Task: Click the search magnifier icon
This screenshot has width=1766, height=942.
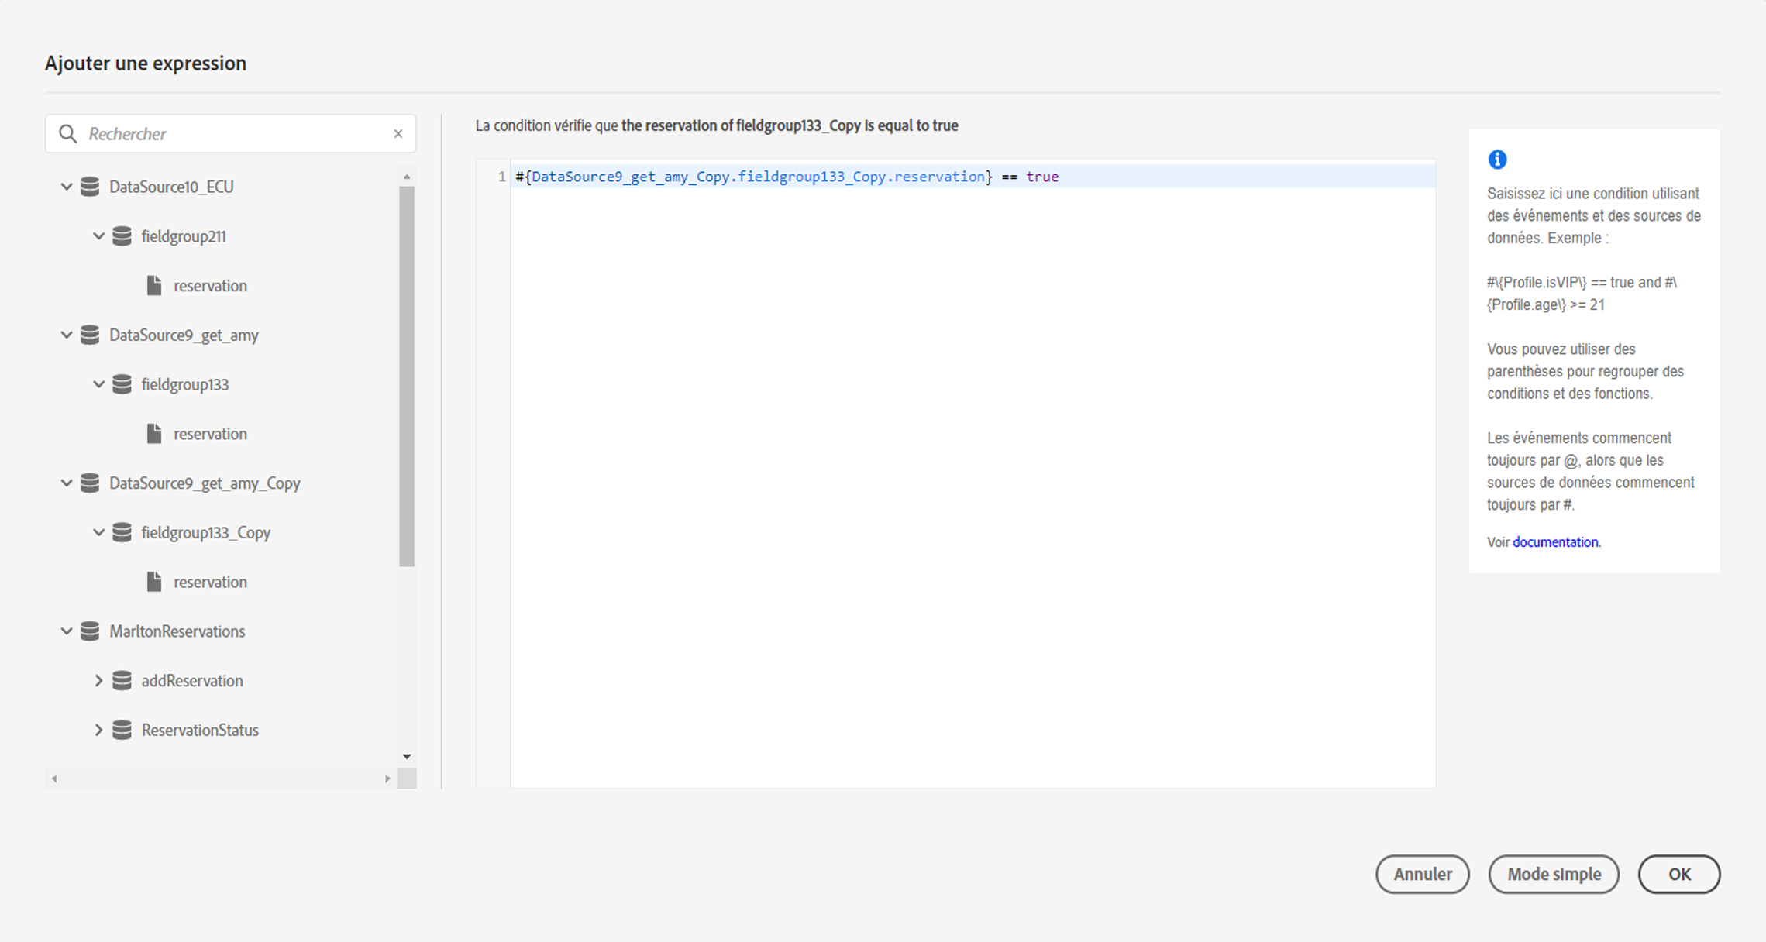Action: 68,134
